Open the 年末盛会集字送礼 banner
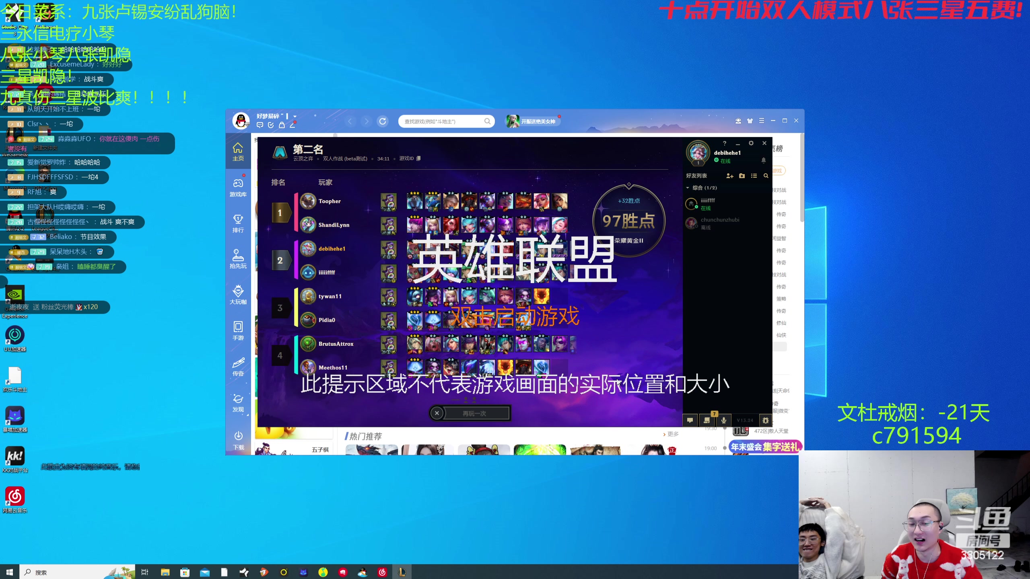The height and width of the screenshot is (579, 1030). [x=765, y=447]
